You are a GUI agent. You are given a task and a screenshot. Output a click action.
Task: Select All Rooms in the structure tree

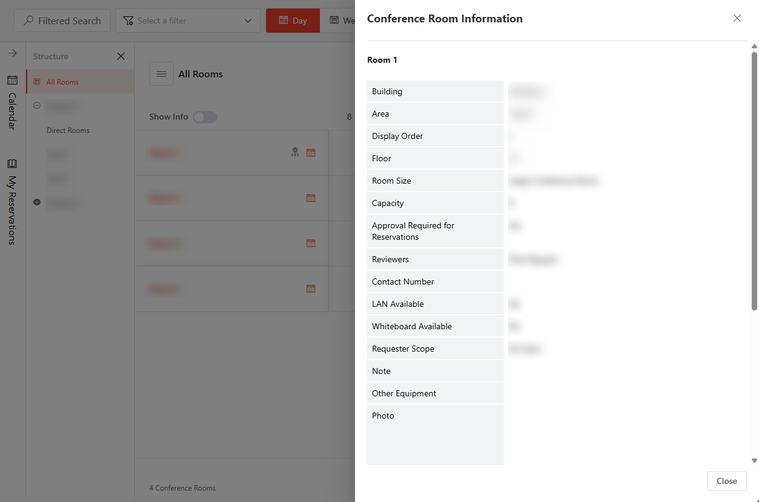click(62, 82)
